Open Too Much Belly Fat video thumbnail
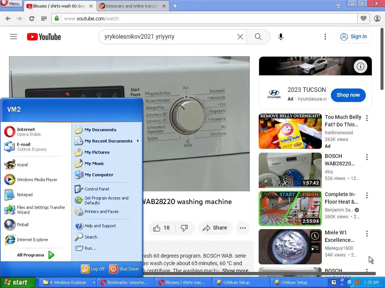The width and height of the screenshot is (385, 288). tap(290, 131)
